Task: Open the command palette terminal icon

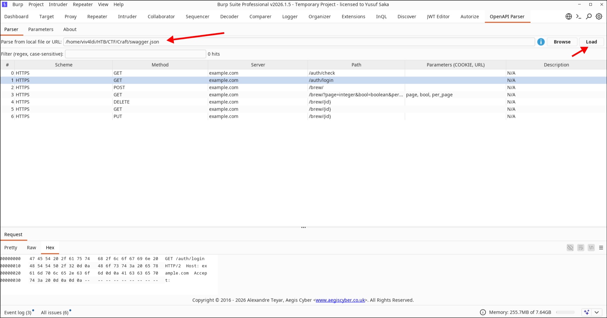Action: click(579, 16)
